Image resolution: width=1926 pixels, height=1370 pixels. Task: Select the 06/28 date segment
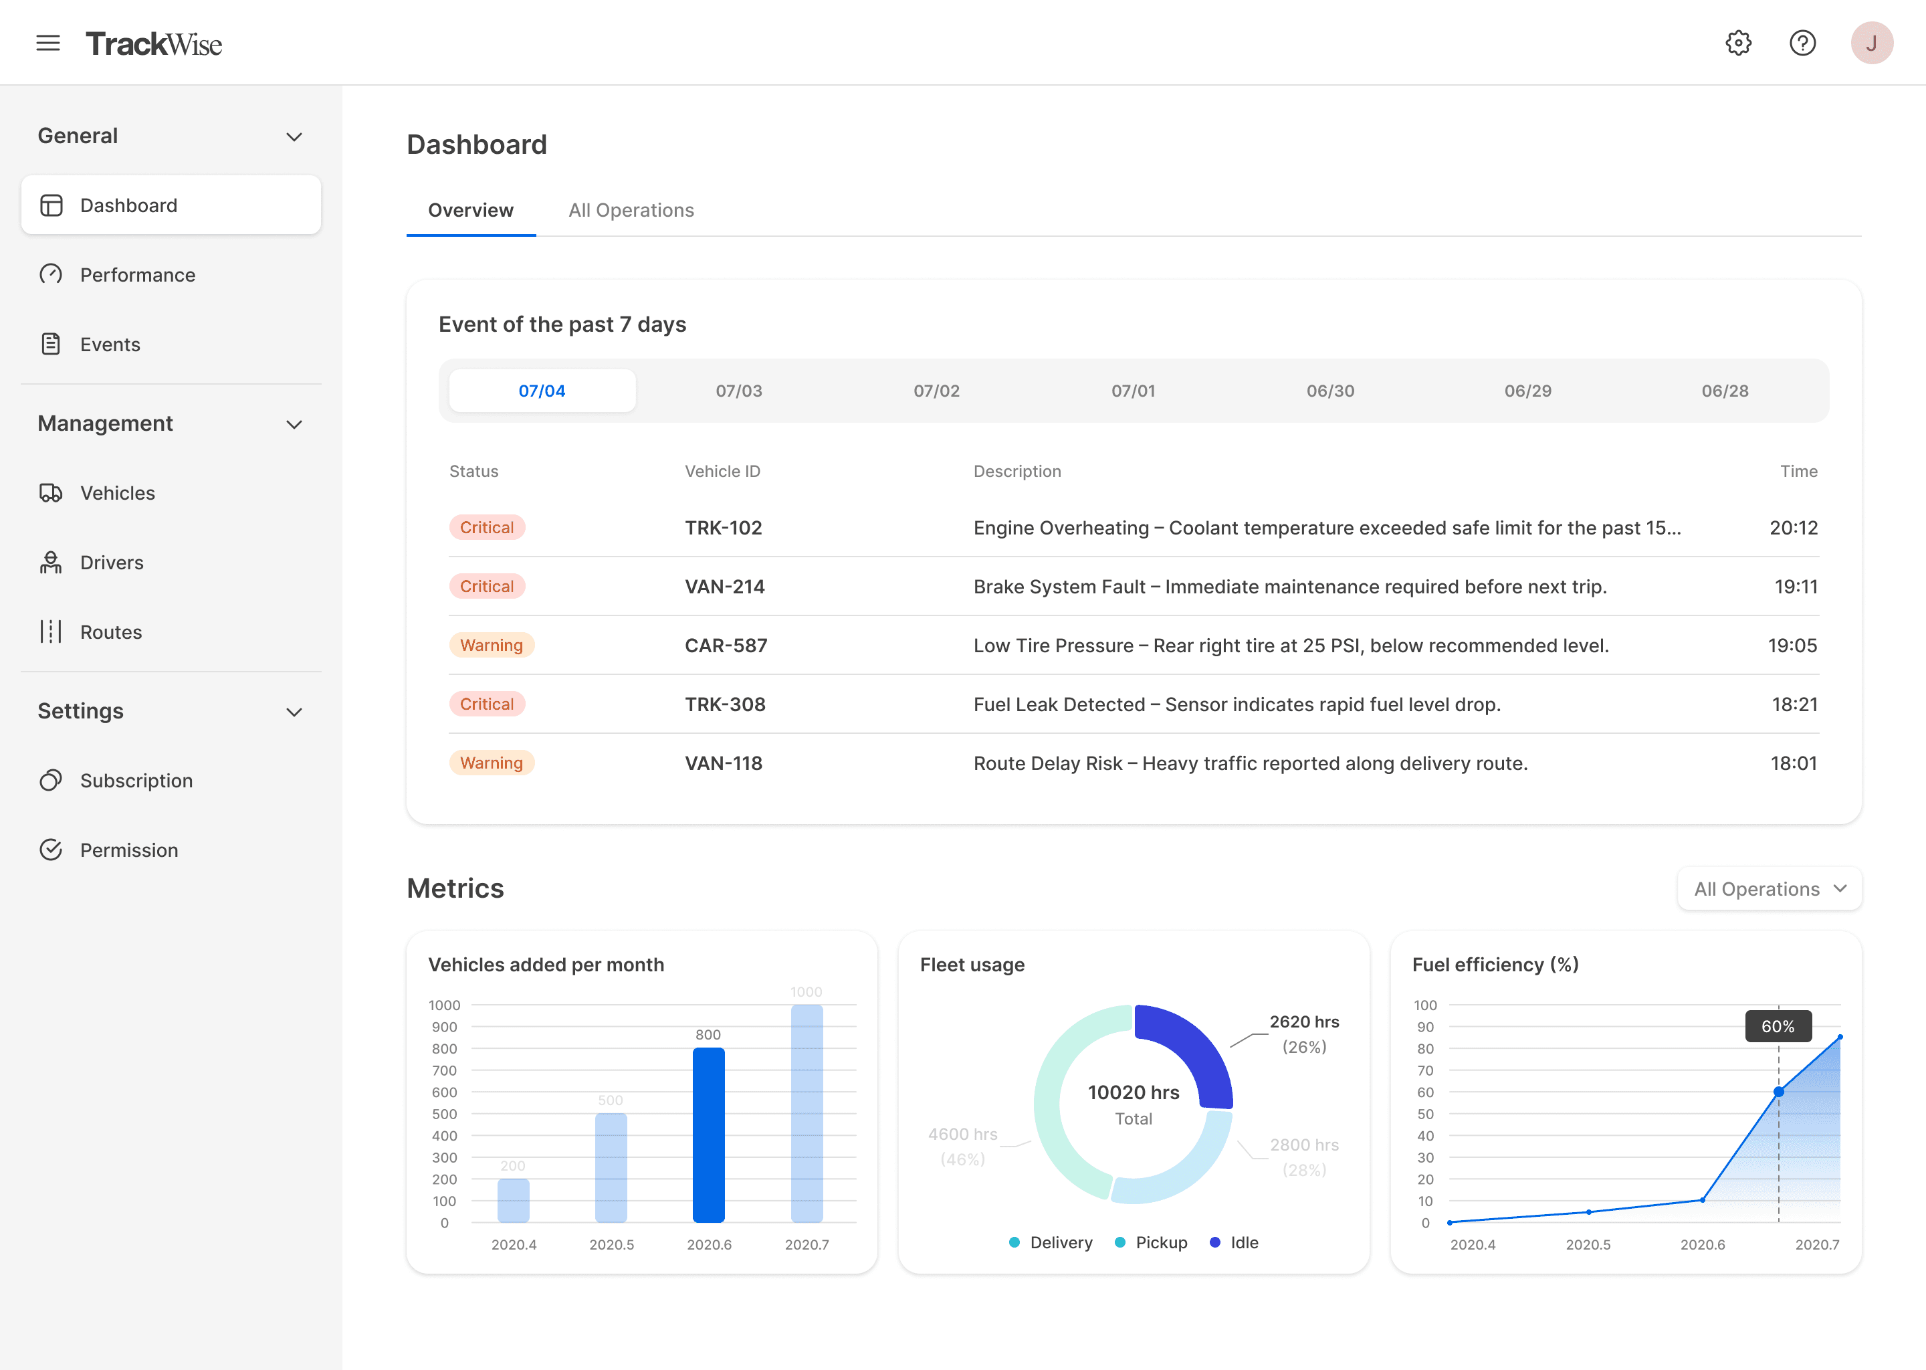(x=1725, y=391)
